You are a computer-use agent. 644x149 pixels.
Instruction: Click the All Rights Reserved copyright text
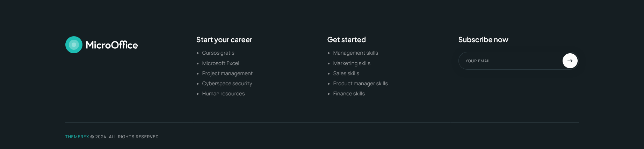(134, 137)
